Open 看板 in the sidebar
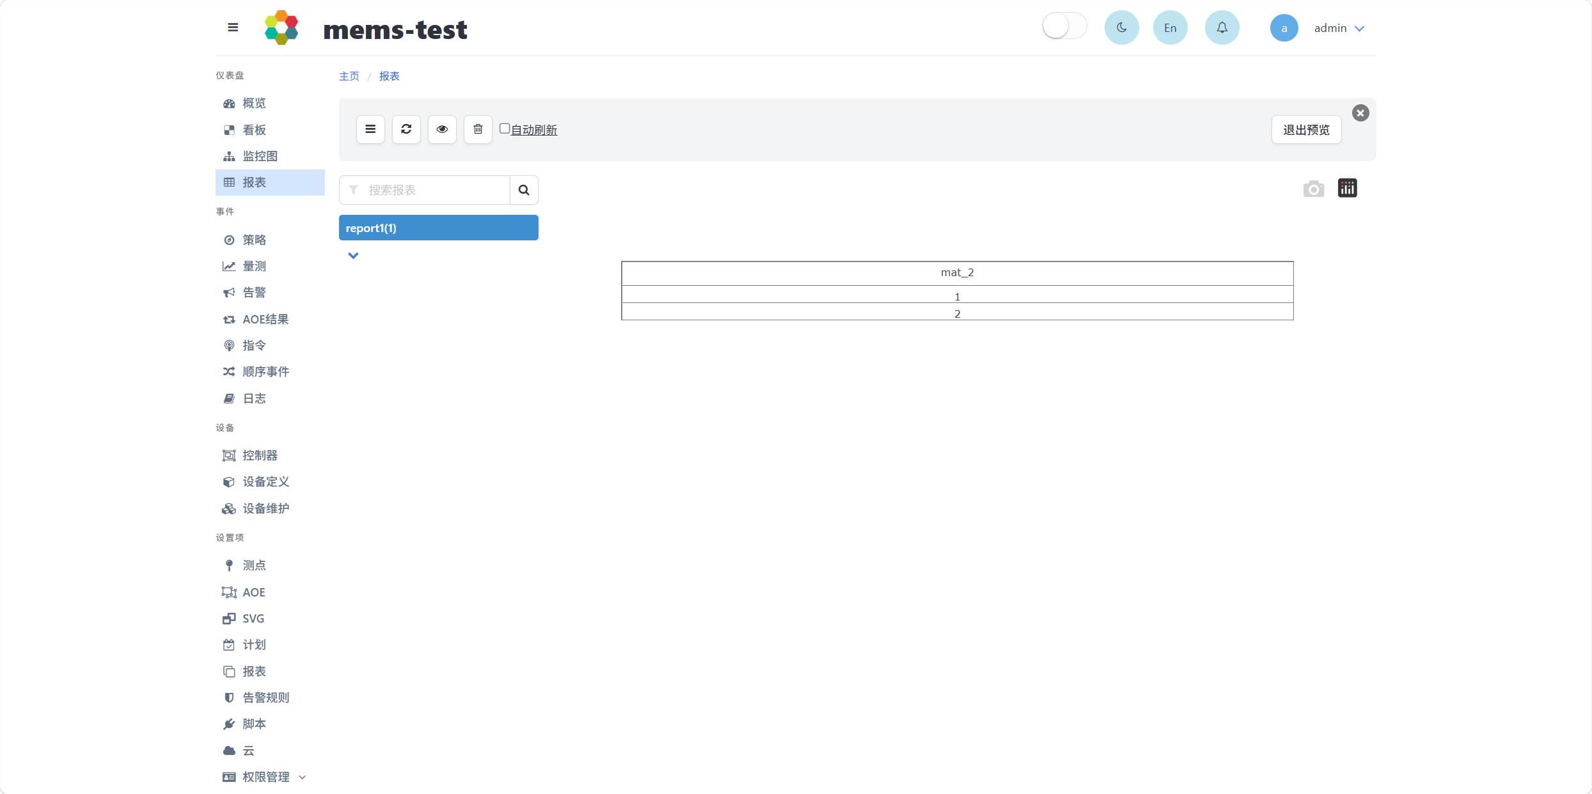1592x794 pixels. (270, 130)
